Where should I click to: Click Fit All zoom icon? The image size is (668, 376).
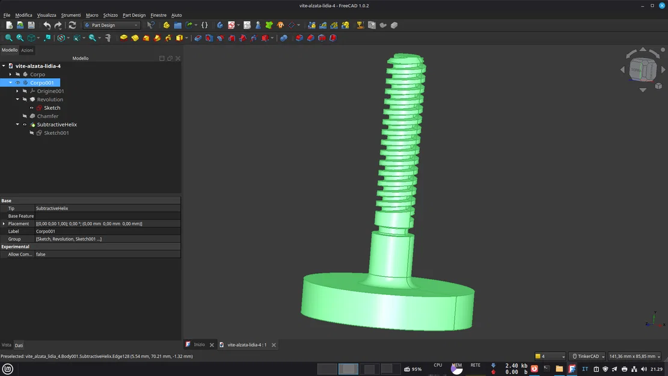(x=8, y=38)
